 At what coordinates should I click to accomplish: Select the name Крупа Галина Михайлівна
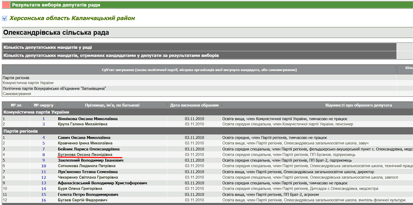point(83,124)
